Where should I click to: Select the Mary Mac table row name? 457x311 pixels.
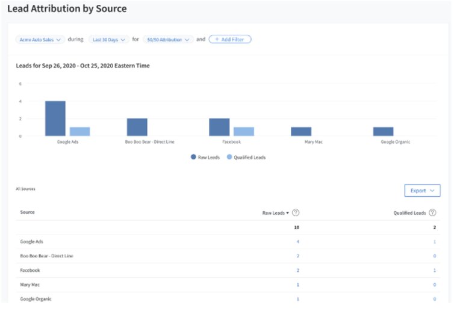point(30,285)
